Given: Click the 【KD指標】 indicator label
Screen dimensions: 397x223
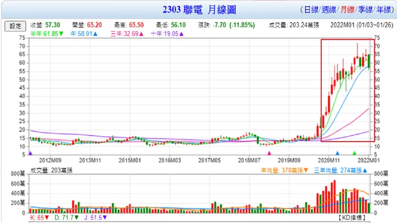Looking at the screenshot, I should pyautogui.click(x=352, y=218).
